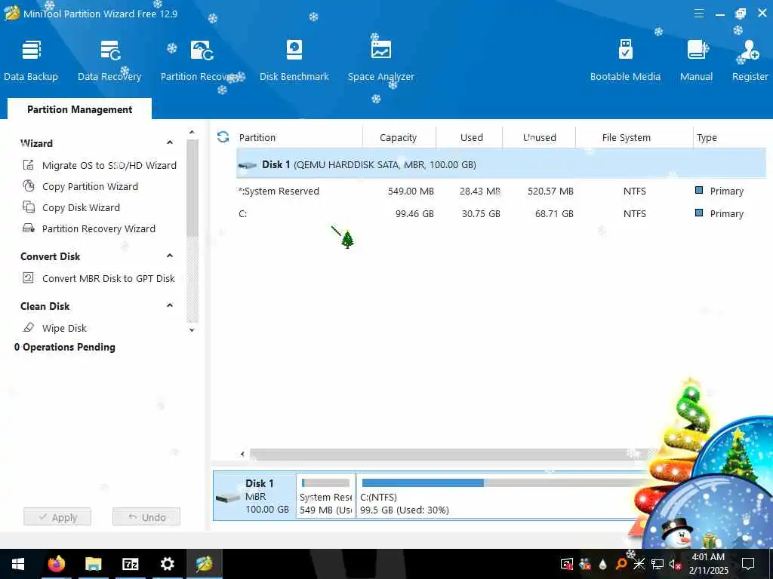This screenshot has width=773, height=579.
Task: Sort by the Unused column header
Action: [539, 137]
